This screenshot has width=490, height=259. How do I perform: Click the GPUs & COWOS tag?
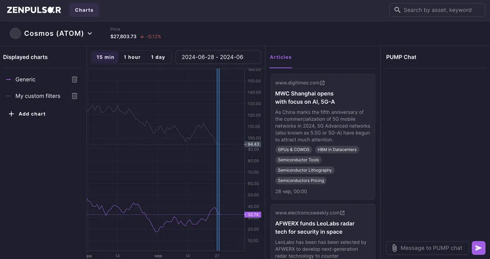[x=293, y=150]
